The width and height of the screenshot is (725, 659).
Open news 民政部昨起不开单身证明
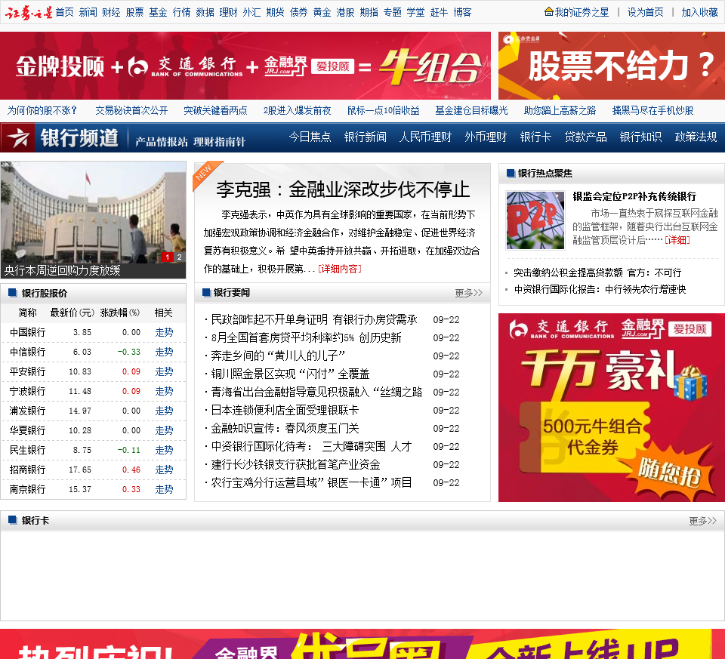[314, 320]
